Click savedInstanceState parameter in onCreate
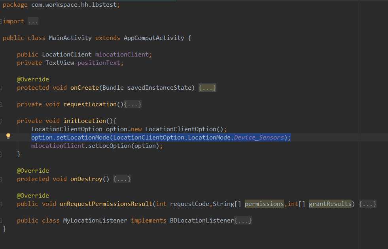The width and height of the screenshot is (388, 249). pos(159,88)
